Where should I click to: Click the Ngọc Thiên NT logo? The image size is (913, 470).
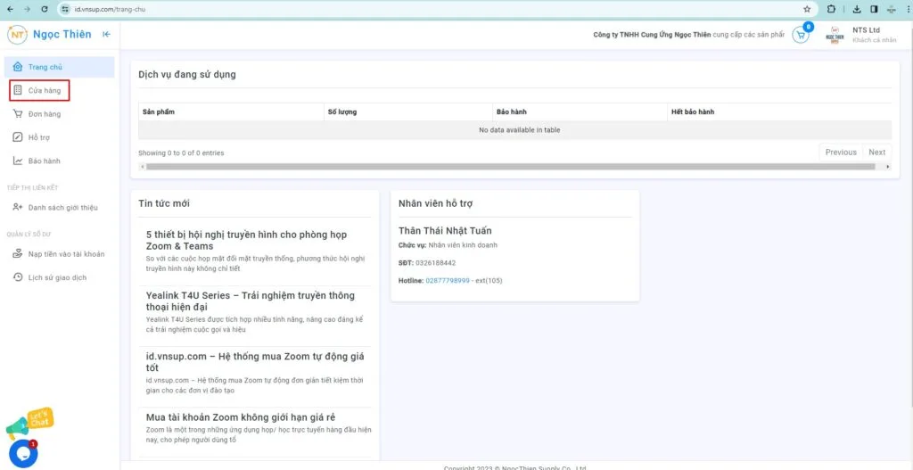point(17,35)
